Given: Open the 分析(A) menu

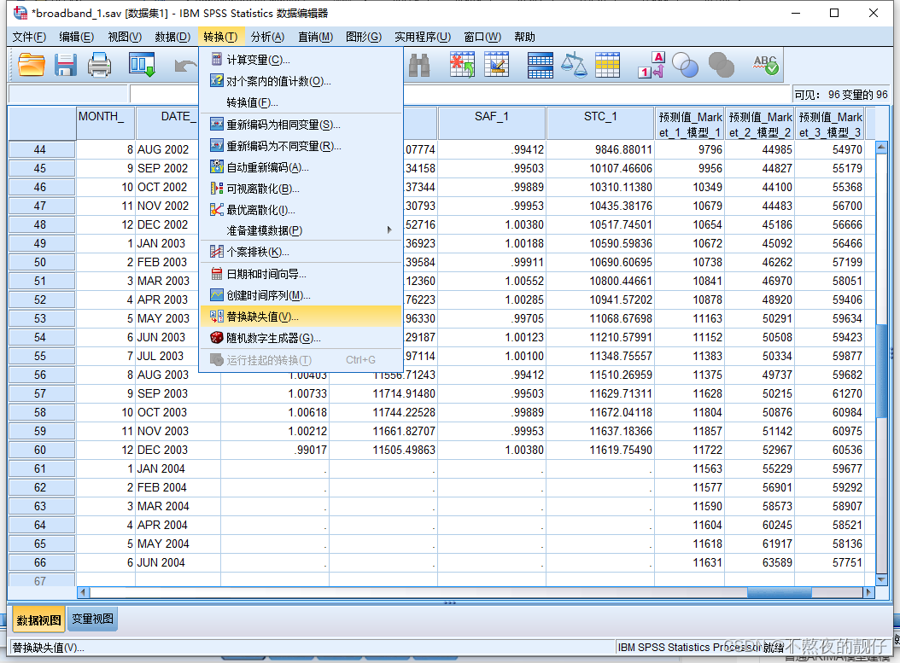Looking at the screenshot, I should [267, 37].
